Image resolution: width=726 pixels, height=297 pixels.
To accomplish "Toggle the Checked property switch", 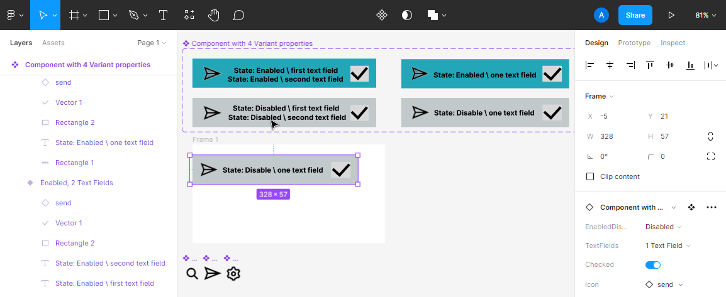I will (653, 265).
